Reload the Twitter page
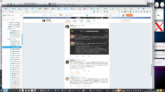The image size is (165, 92). click(10, 12)
